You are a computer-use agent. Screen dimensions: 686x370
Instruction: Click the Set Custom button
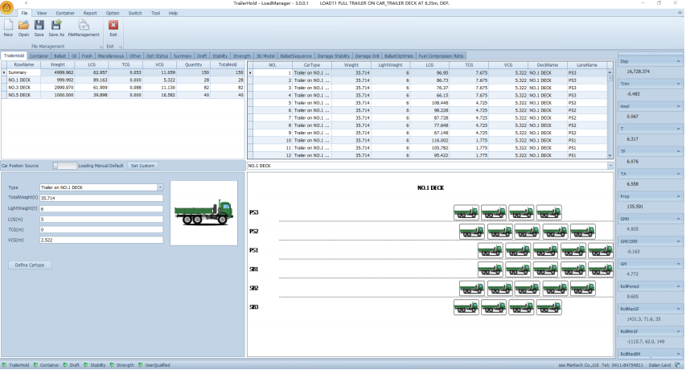(142, 165)
